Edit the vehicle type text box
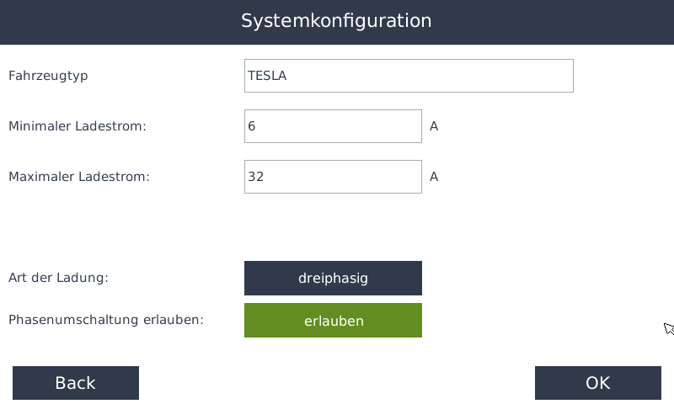This screenshot has width=674, height=404. point(409,76)
